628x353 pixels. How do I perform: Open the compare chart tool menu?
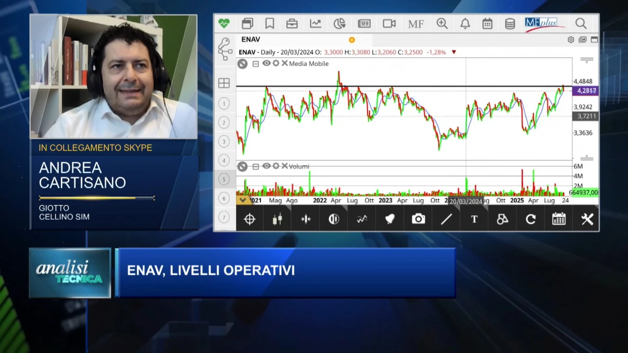pyautogui.click(x=334, y=219)
